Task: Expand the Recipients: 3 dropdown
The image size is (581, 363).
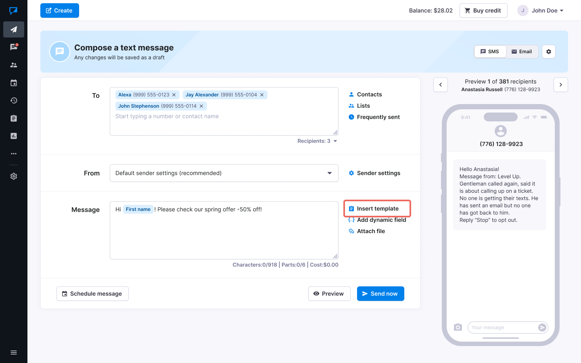Action: tap(317, 141)
